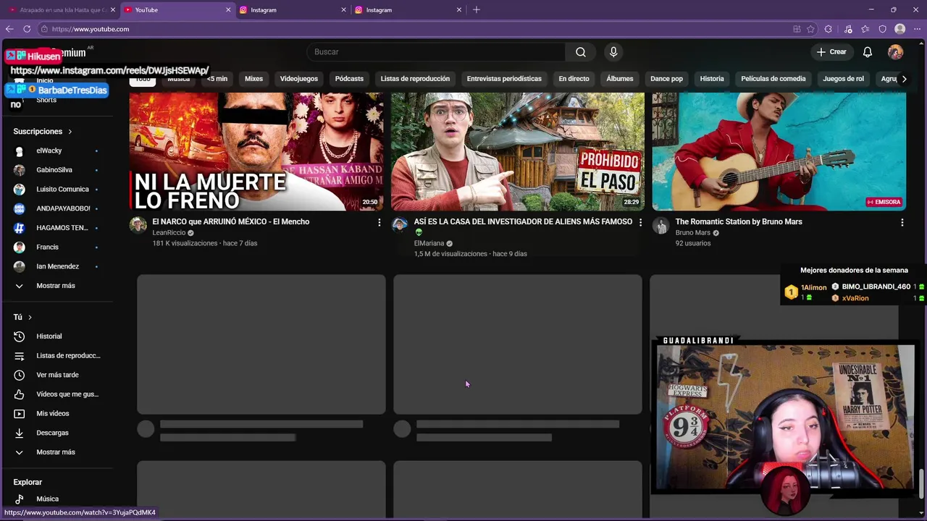Select the Listas de reproducción chip
This screenshot has width=927, height=521.
pyautogui.click(x=415, y=79)
